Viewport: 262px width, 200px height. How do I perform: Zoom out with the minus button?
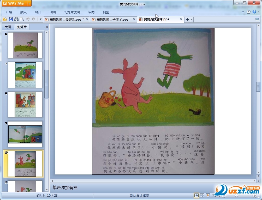point(224,196)
